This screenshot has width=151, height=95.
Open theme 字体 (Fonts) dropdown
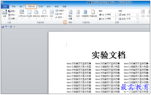(x=12, y=15)
